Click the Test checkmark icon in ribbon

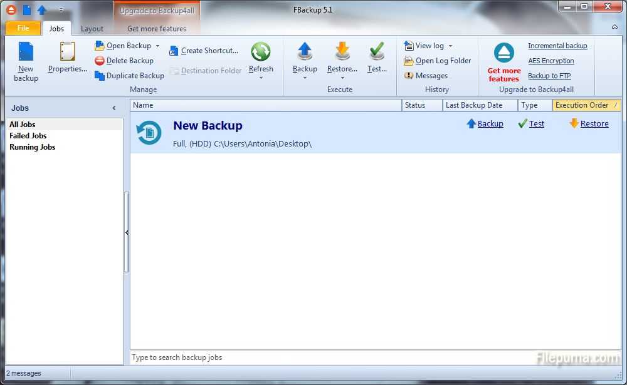(377, 52)
